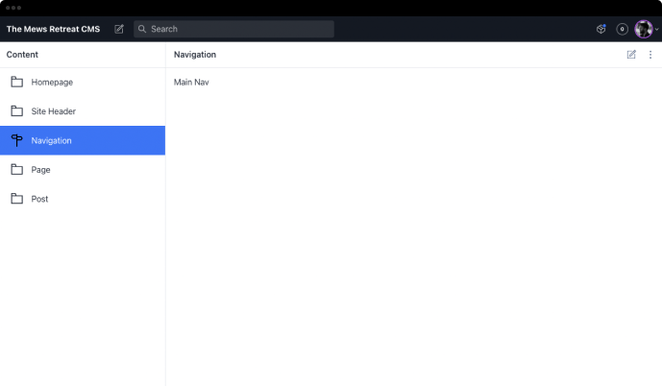Focus the Search input field

click(x=233, y=29)
